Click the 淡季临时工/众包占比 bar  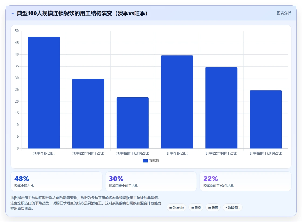pos(133,123)
